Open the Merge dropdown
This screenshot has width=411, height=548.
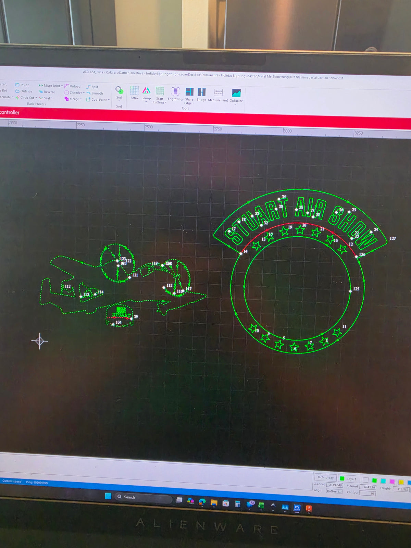pos(73,99)
